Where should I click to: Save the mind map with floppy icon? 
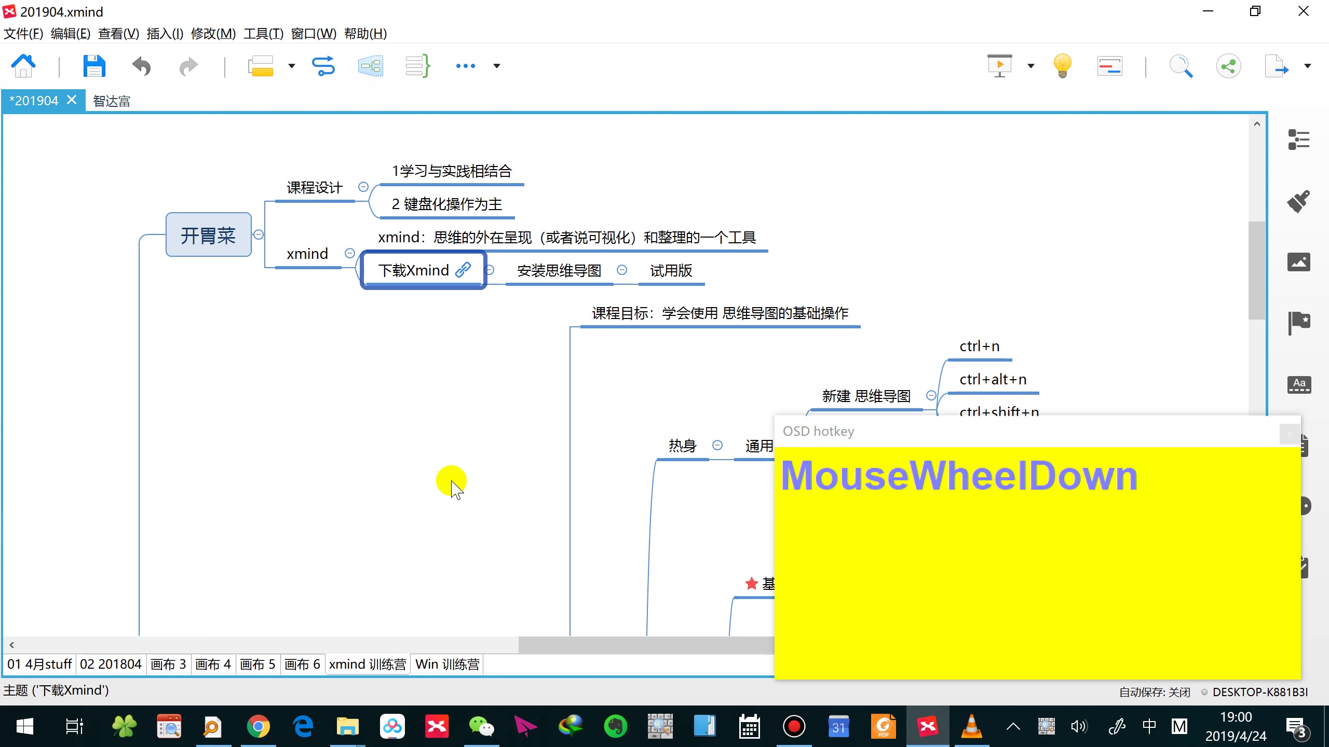pyautogui.click(x=94, y=66)
